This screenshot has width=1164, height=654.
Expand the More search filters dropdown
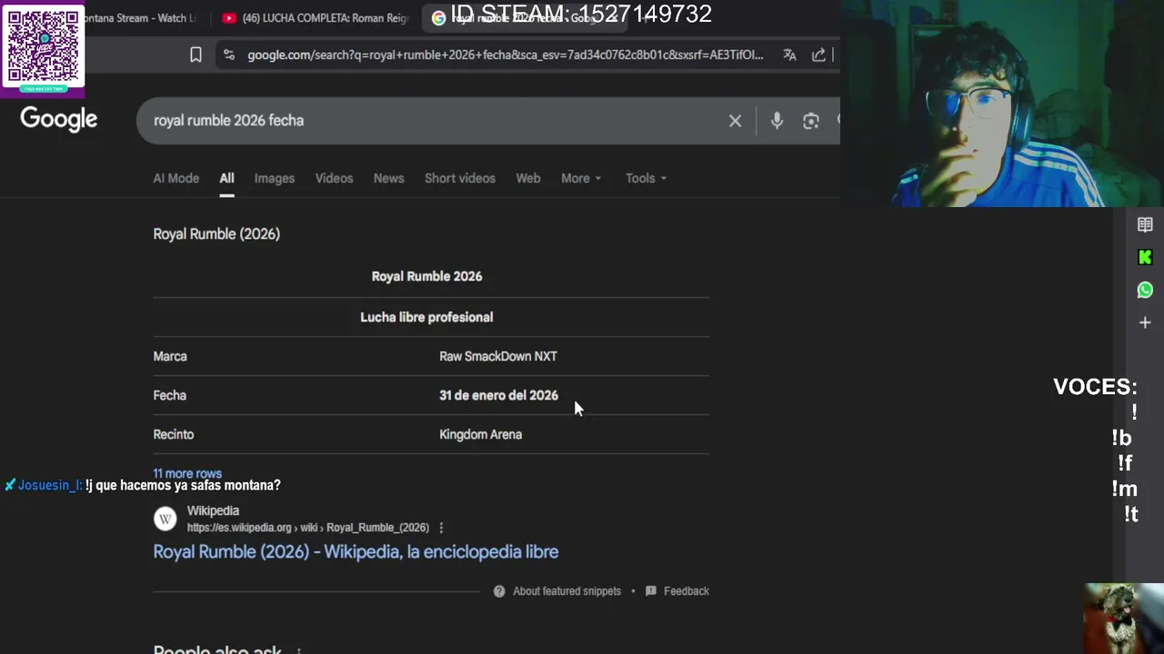[581, 178]
